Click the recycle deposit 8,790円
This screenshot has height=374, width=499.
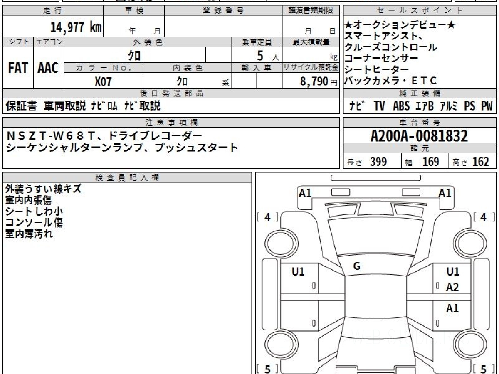pos(319,81)
